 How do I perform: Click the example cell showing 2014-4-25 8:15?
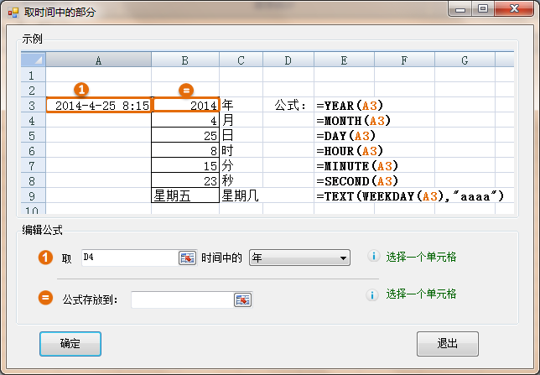pos(99,106)
